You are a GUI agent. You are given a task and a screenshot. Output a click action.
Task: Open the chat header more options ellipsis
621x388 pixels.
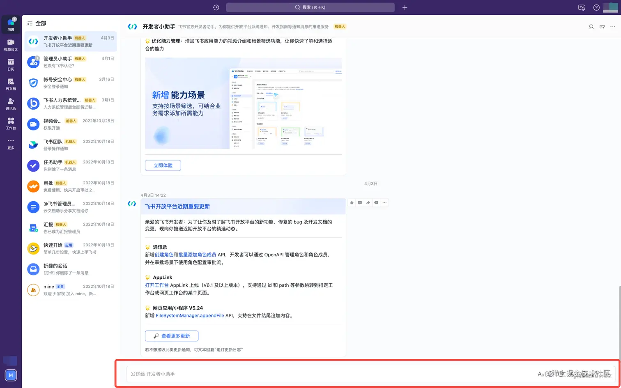(613, 27)
